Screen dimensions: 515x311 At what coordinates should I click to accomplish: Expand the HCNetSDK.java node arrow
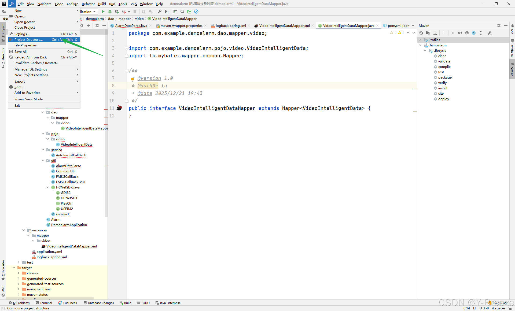point(48,187)
